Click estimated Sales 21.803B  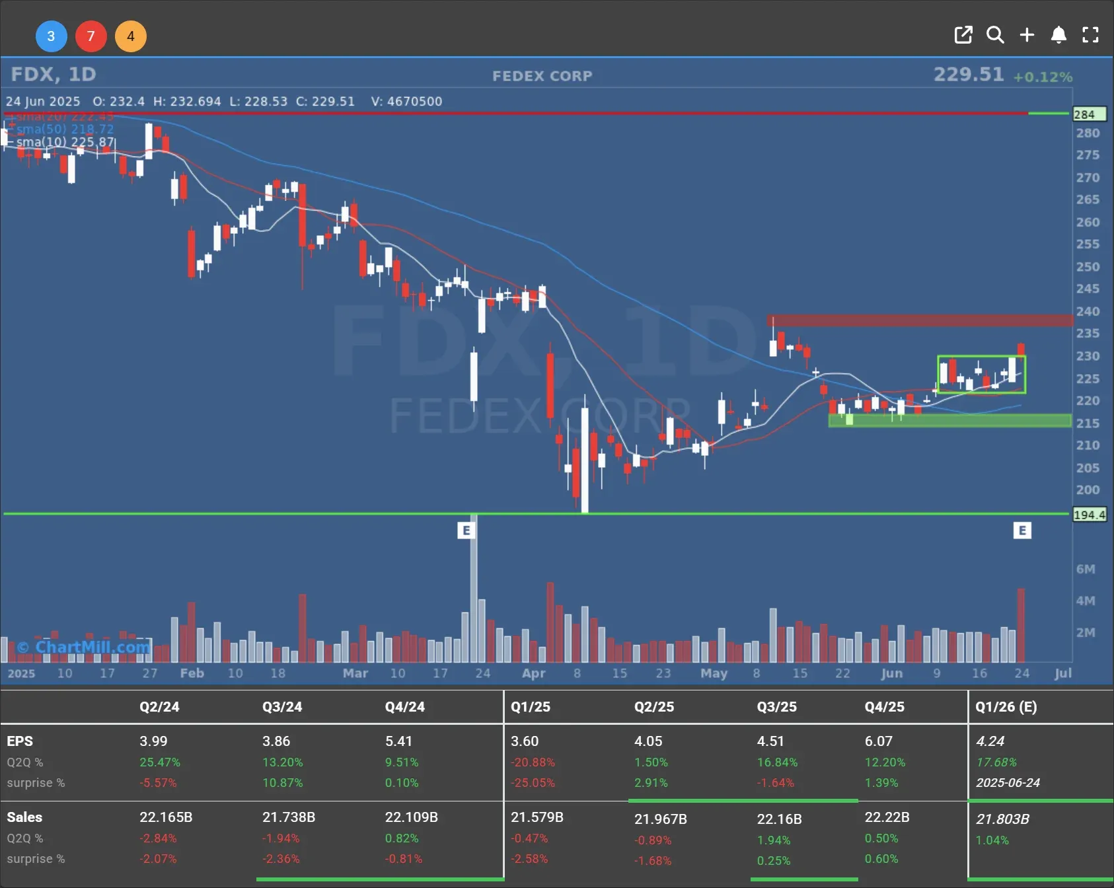[1002, 819]
